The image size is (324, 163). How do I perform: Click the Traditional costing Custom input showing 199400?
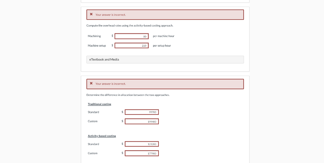[142, 121]
